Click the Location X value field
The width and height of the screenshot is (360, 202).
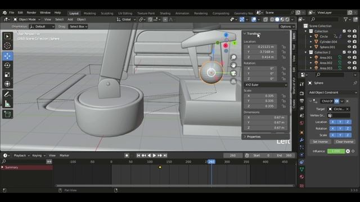pos(260,47)
